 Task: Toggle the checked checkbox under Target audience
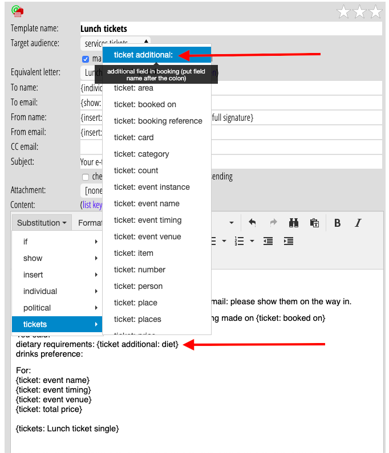[x=86, y=59]
